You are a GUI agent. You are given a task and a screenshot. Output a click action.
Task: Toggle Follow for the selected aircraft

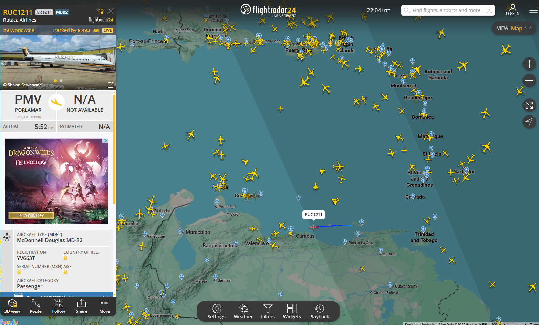tap(59, 306)
